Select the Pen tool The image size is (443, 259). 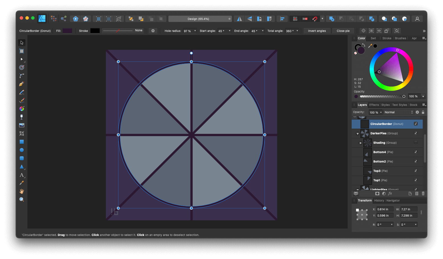[x=22, y=84]
